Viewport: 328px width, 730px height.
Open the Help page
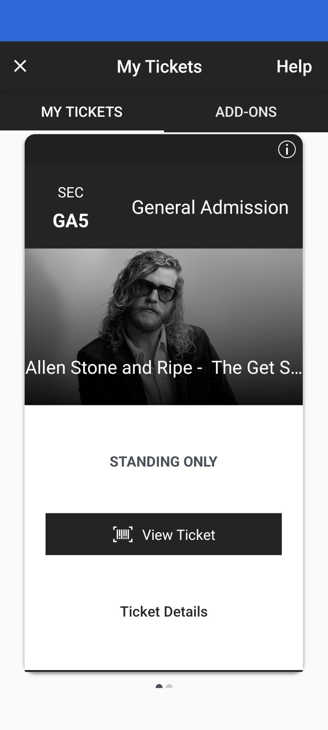[x=294, y=67]
